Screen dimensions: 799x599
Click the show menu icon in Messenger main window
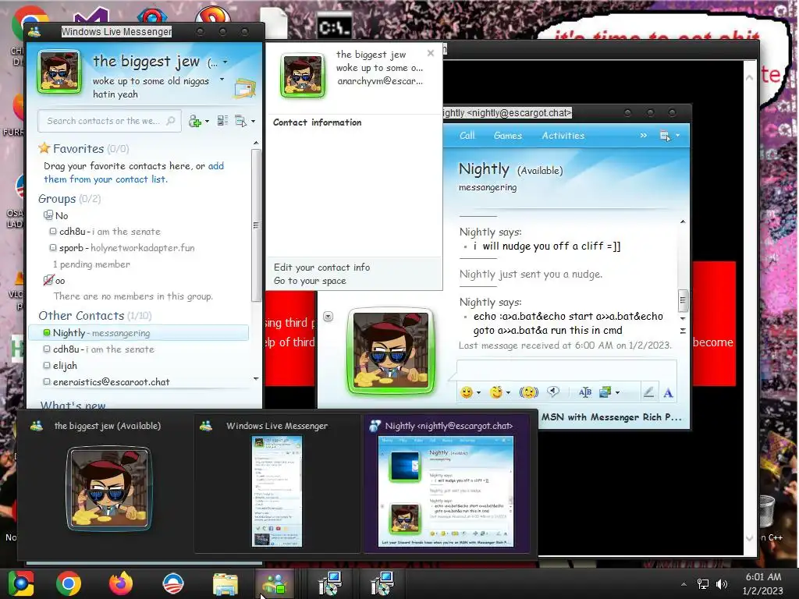coord(240,121)
